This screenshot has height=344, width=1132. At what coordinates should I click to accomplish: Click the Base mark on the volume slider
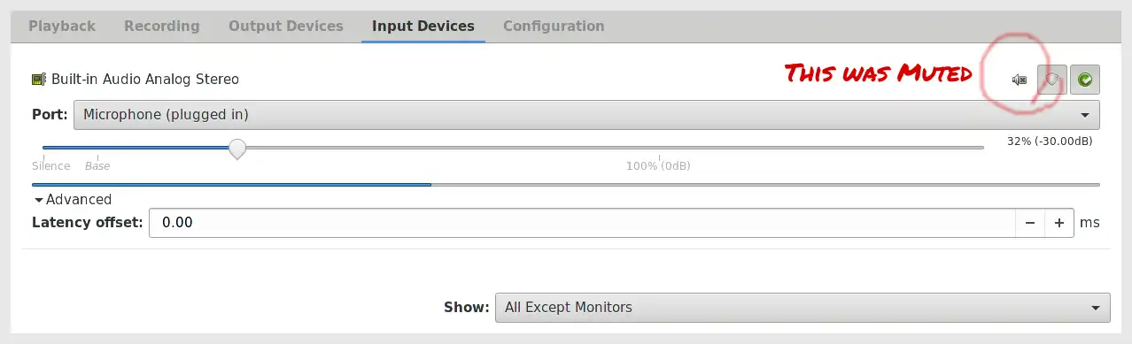tap(97, 166)
